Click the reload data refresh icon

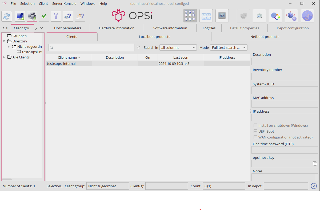7,16
